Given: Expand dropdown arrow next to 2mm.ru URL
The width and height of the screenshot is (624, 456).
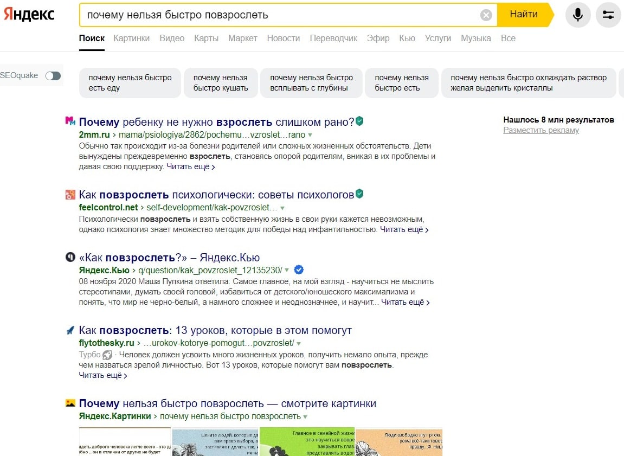Looking at the screenshot, I should tap(310, 136).
